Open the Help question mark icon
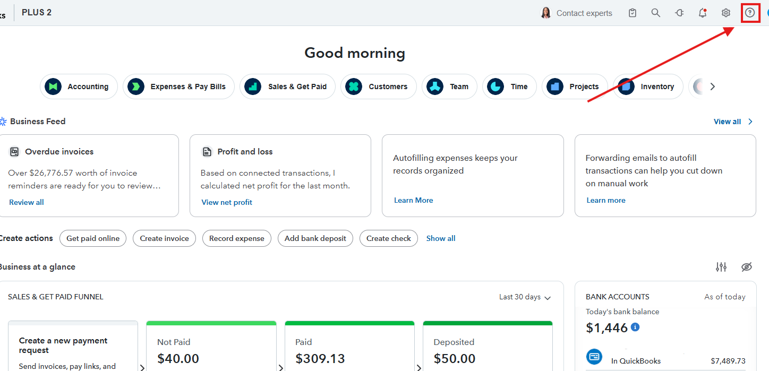 coord(749,13)
